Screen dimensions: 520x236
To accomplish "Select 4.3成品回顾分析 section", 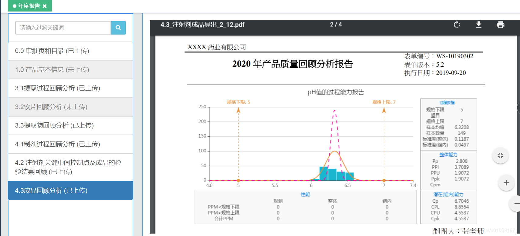I will tap(70, 191).
